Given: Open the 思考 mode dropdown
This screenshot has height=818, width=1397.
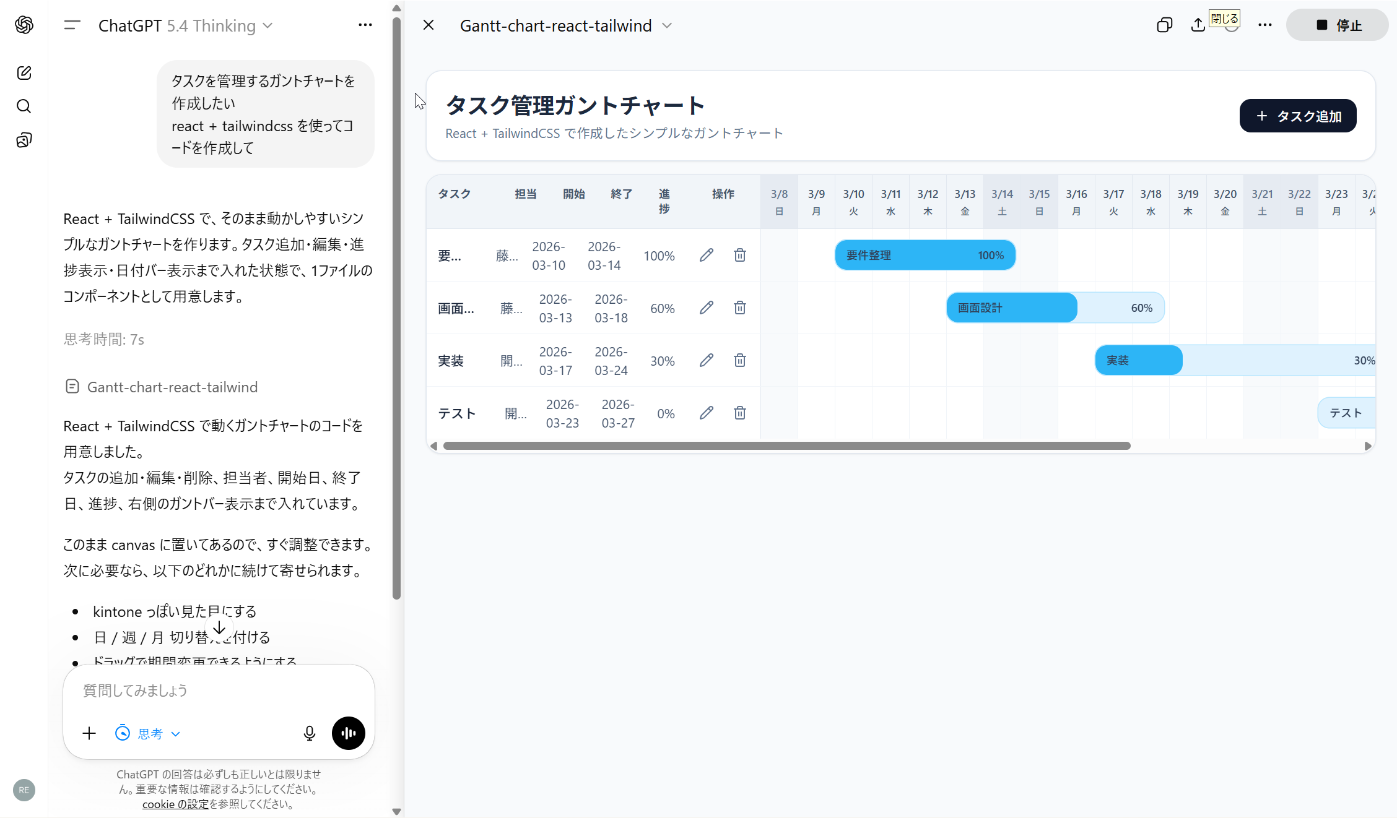Looking at the screenshot, I should [149, 734].
